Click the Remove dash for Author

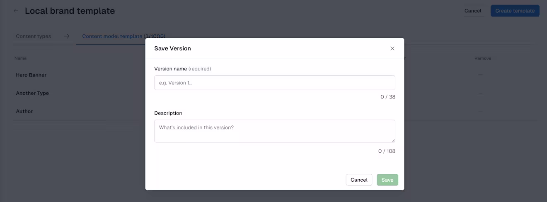click(480, 111)
